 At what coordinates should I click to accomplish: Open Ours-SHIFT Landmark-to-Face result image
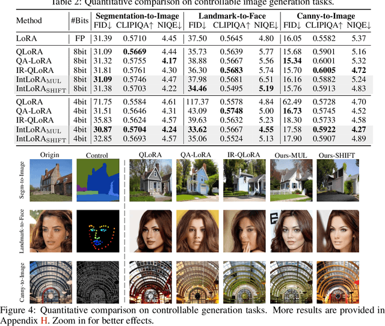338,231
